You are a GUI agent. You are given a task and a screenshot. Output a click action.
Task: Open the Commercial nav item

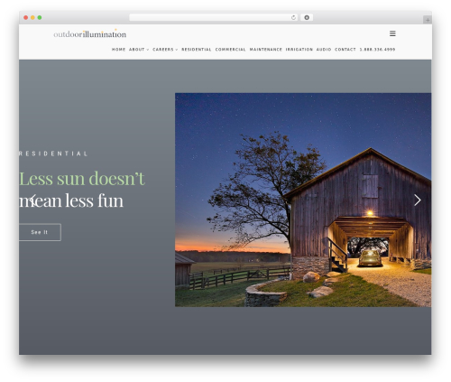230,50
